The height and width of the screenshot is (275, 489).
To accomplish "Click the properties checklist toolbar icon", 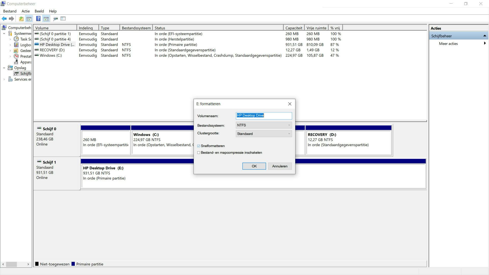I will (x=63, y=19).
